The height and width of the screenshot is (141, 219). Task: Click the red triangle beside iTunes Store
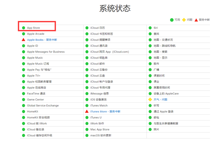(87, 111)
